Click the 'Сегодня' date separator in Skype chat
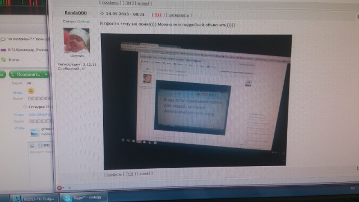 click(x=36, y=107)
